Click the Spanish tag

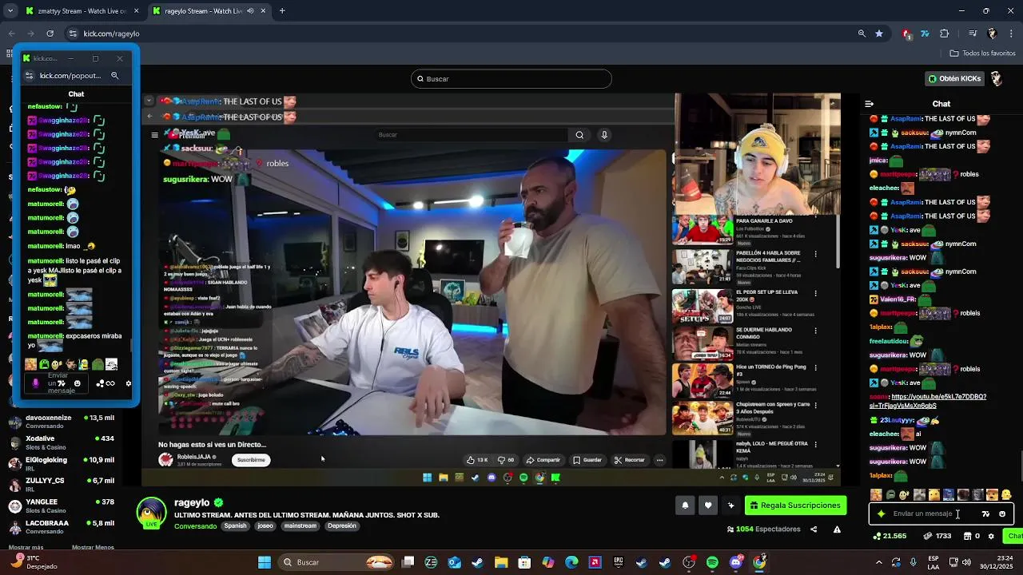tap(235, 526)
